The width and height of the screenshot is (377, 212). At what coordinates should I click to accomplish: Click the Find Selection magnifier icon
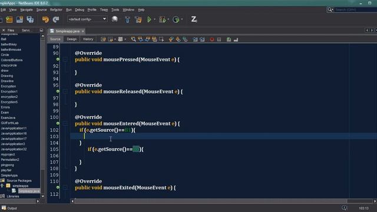pyautogui.click(x=133, y=39)
